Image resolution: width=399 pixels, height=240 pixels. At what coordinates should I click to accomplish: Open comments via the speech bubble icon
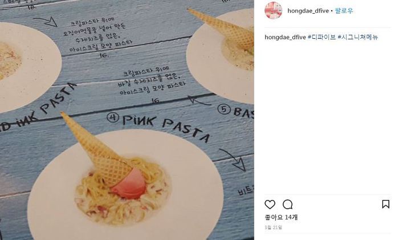[x=287, y=204]
